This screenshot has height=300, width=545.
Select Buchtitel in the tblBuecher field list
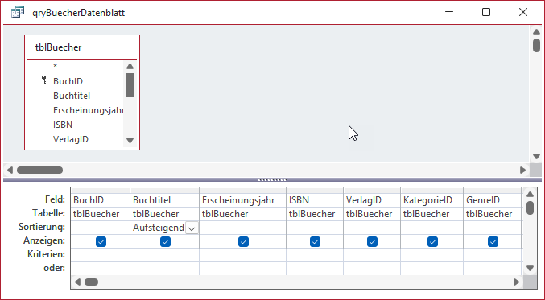point(72,96)
